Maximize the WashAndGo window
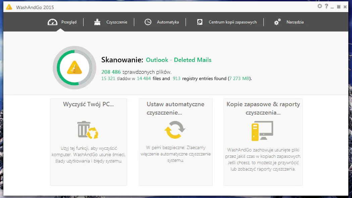Viewport: 352px width, 198px height. pos(339,7)
